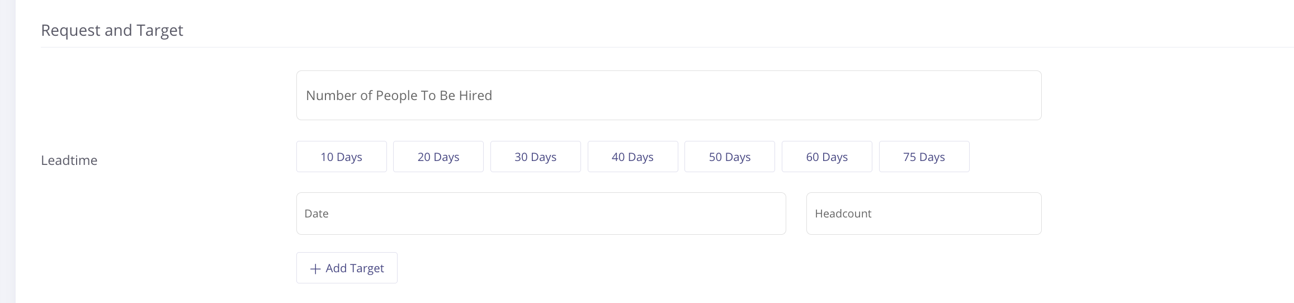1294x303 pixels.
Task: Set leadtime to 40 Days
Action: 632,157
